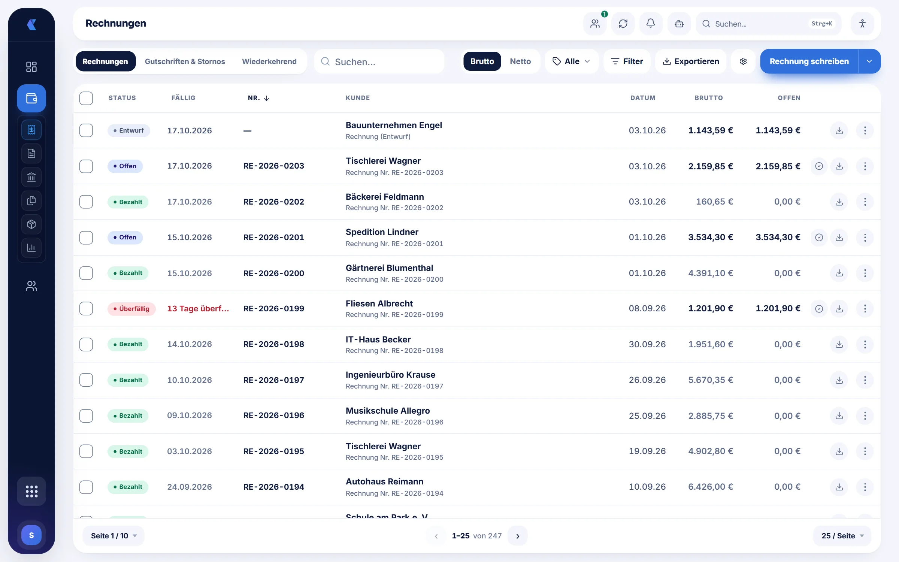899x562 pixels.
Task: Open the contacts icon in sidebar
Action: (31, 286)
